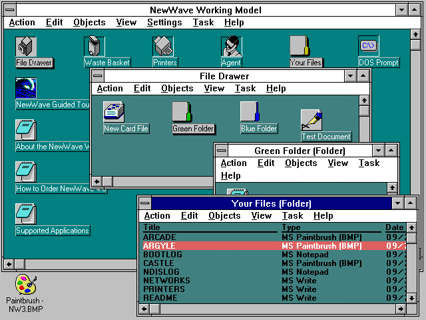The image size is (426, 320).
Task: Select the Waste Basket icon
Action: [x=95, y=47]
